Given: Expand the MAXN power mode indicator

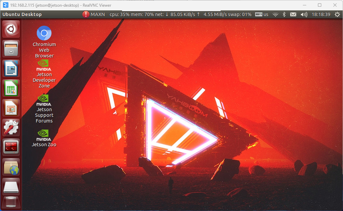Looking at the screenshot, I should 94,14.
